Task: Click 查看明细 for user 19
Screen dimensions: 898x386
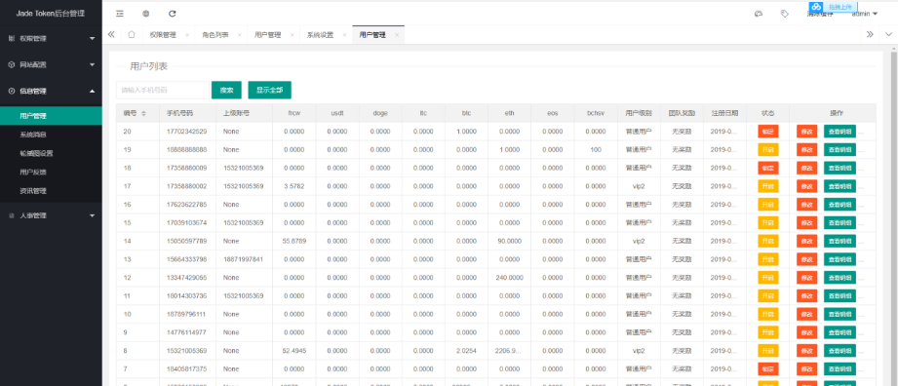Action: coord(839,149)
